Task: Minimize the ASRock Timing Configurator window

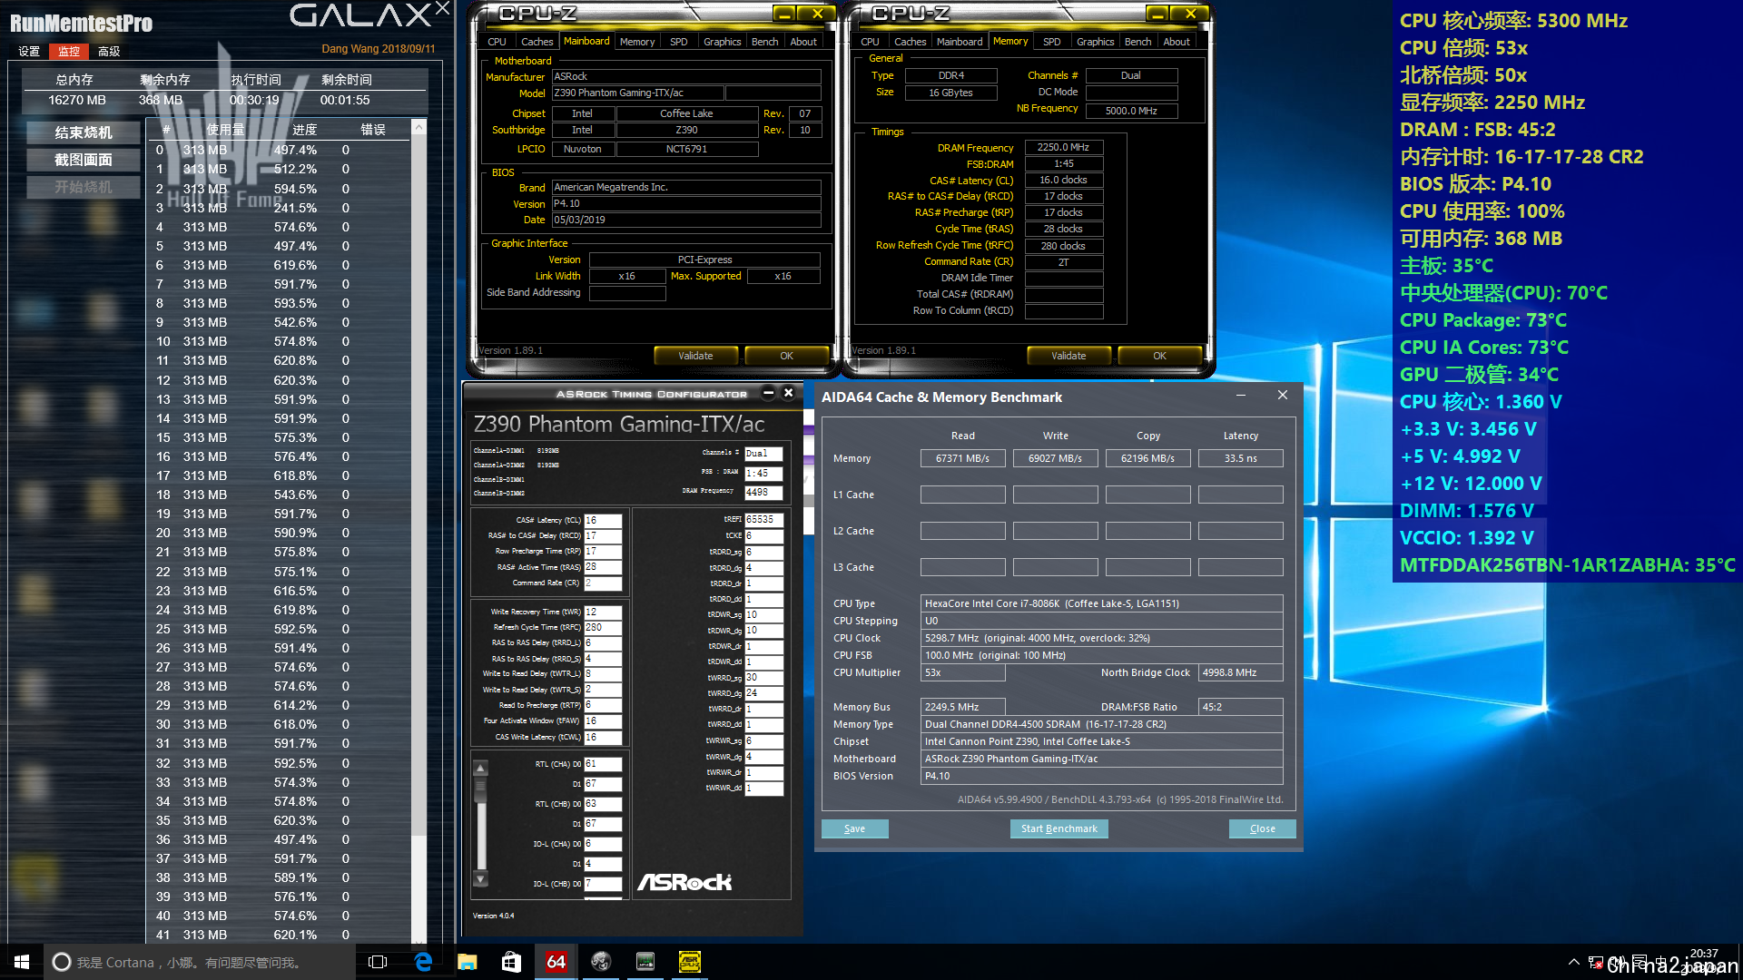Action: [x=768, y=393]
